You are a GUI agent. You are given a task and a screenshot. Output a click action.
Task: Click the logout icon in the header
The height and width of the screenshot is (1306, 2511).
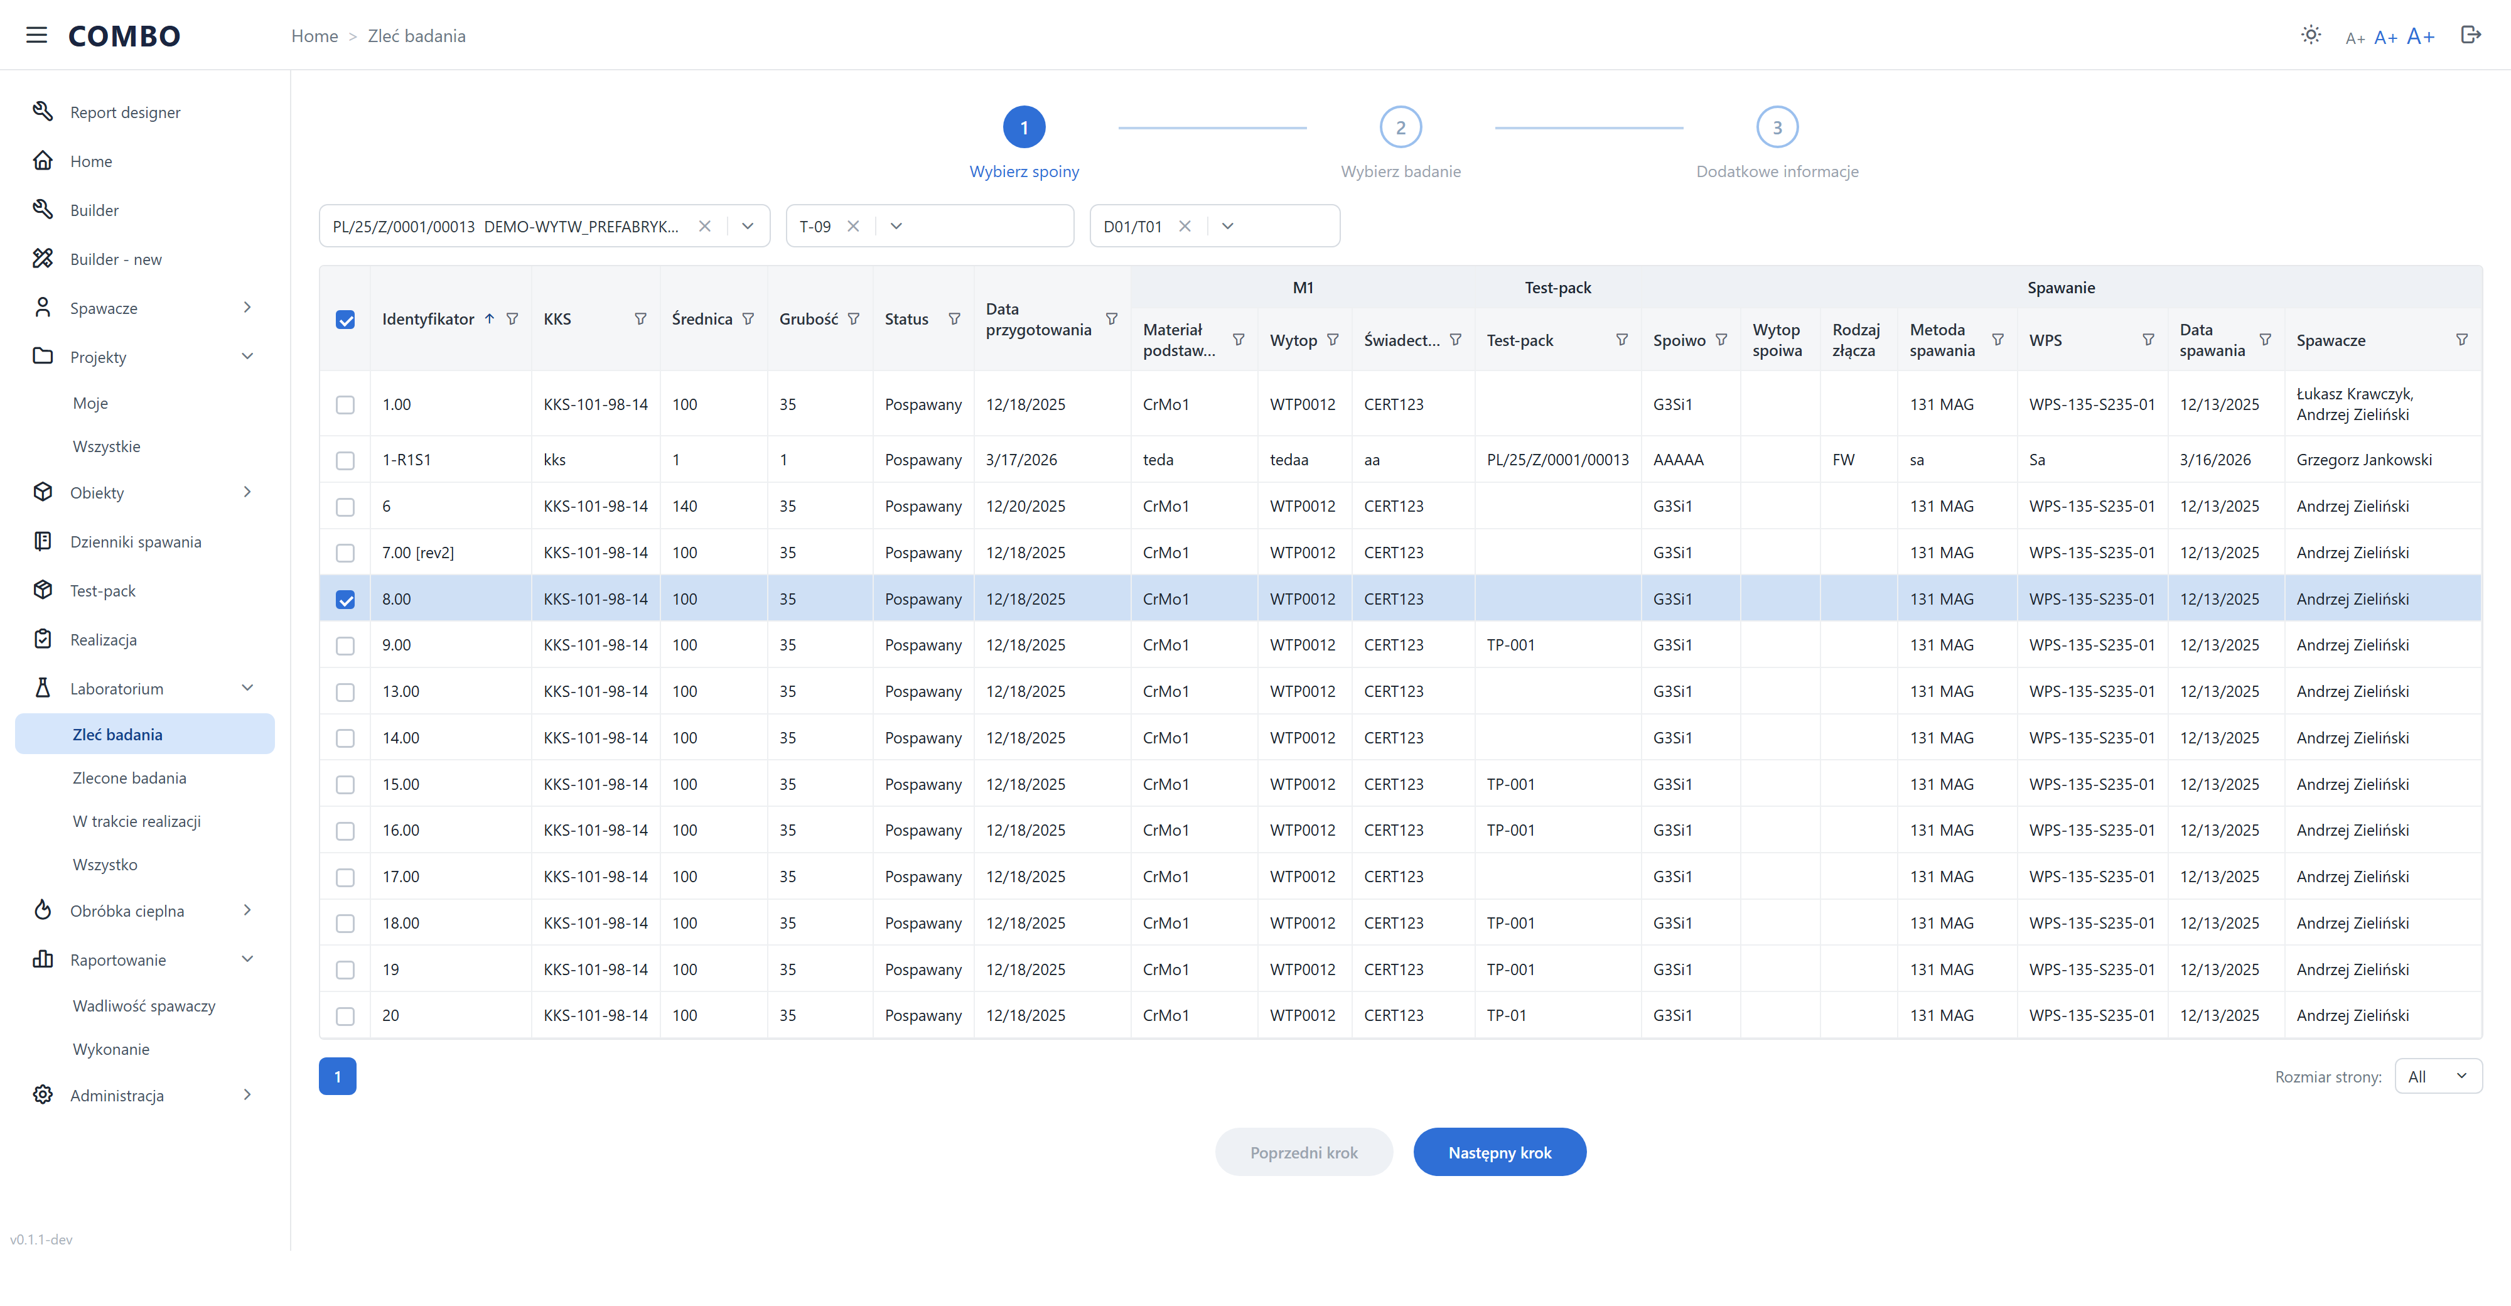[x=2470, y=35]
